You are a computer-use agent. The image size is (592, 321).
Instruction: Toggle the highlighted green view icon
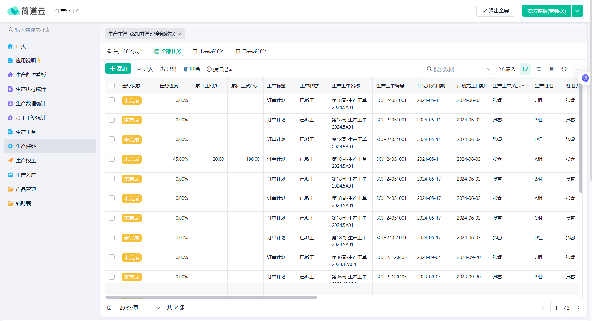(x=525, y=69)
